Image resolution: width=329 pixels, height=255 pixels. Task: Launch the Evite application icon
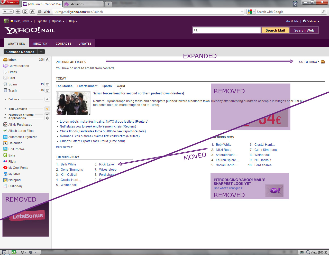[x=5, y=155]
